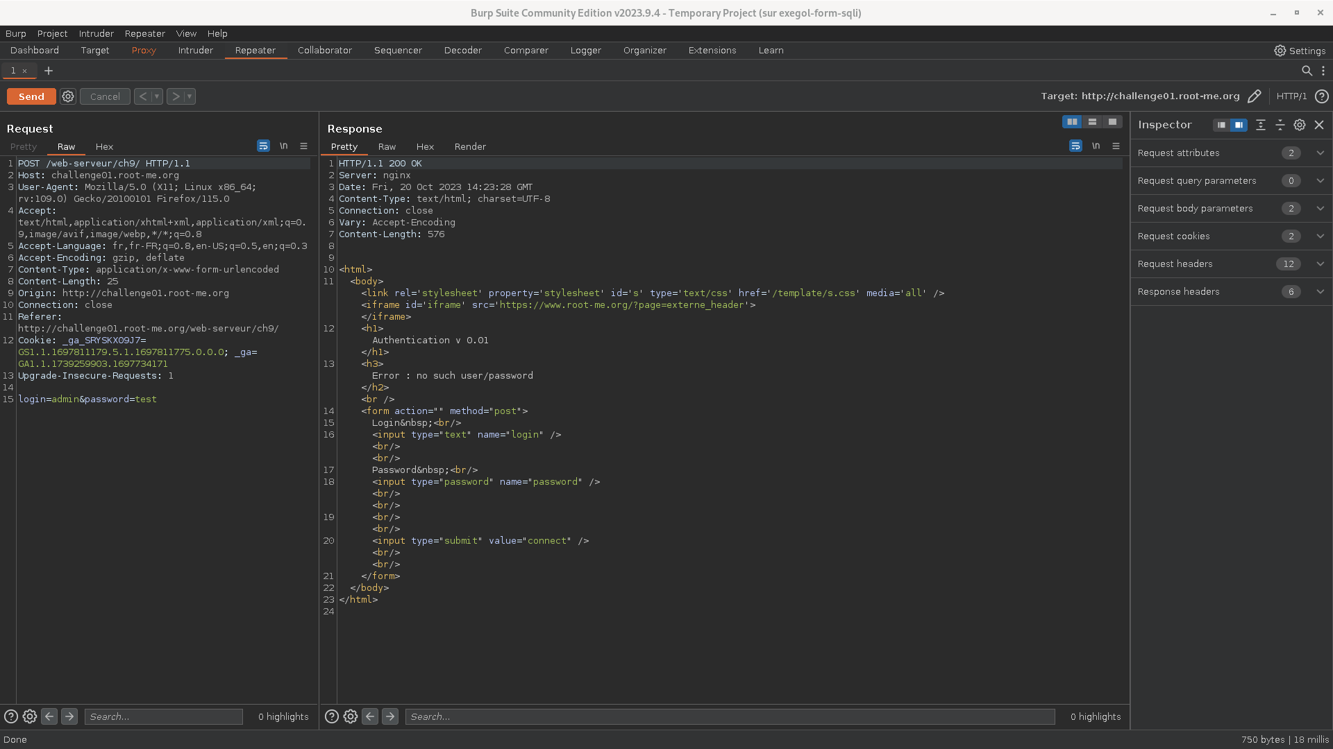This screenshot has width=1333, height=749.
Task: Add a new Repeater tab
Action: tap(49, 71)
